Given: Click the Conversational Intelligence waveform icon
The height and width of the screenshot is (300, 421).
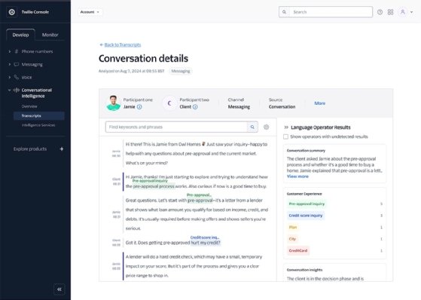Looking at the screenshot, I should tap(17, 90).
